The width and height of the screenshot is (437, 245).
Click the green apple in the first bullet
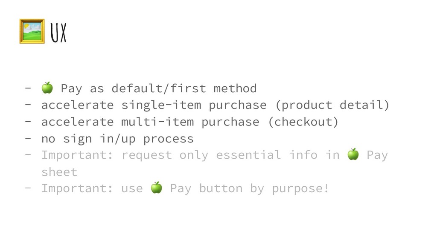[x=47, y=88]
